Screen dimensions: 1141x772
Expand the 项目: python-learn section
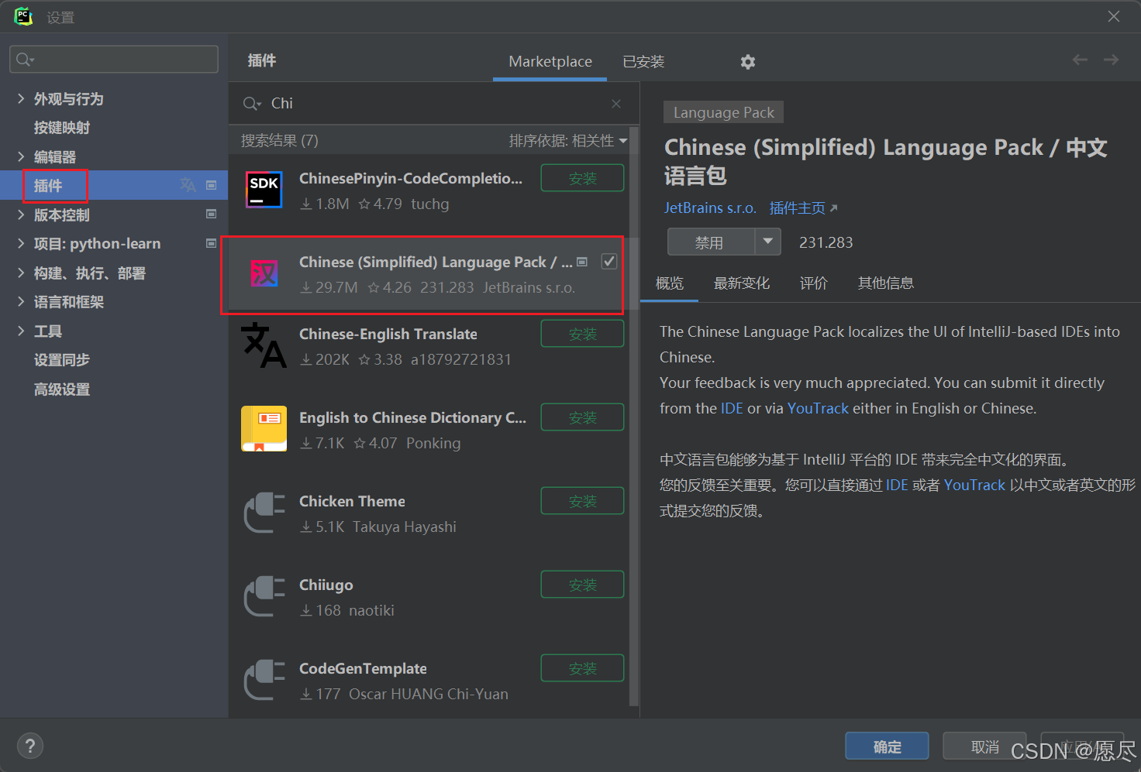click(x=21, y=243)
